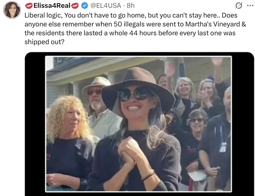Click the lips emoji after Elissa4Real
Image resolution: width=255 pixels, height=196 pixels.
point(75,6)
